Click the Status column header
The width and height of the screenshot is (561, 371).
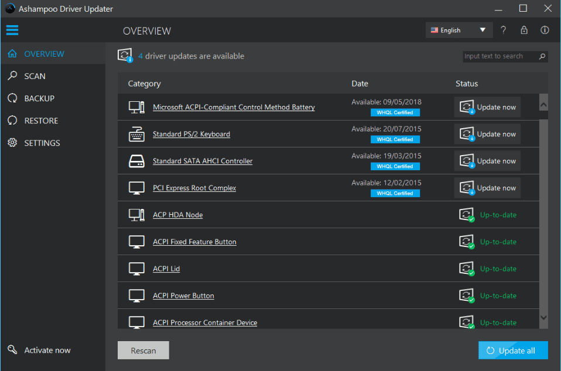(x=467, y=84)
